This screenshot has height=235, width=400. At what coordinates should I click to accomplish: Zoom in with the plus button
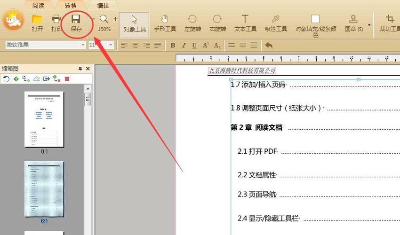click(116, 19)
